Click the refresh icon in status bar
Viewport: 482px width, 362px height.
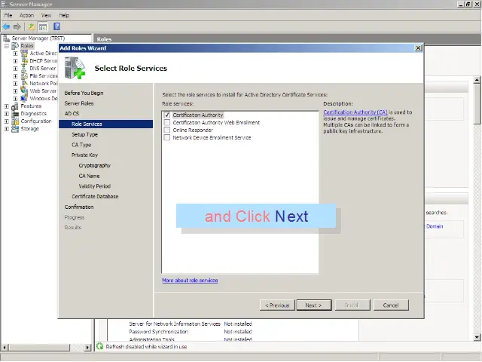[x=99, y=346]
